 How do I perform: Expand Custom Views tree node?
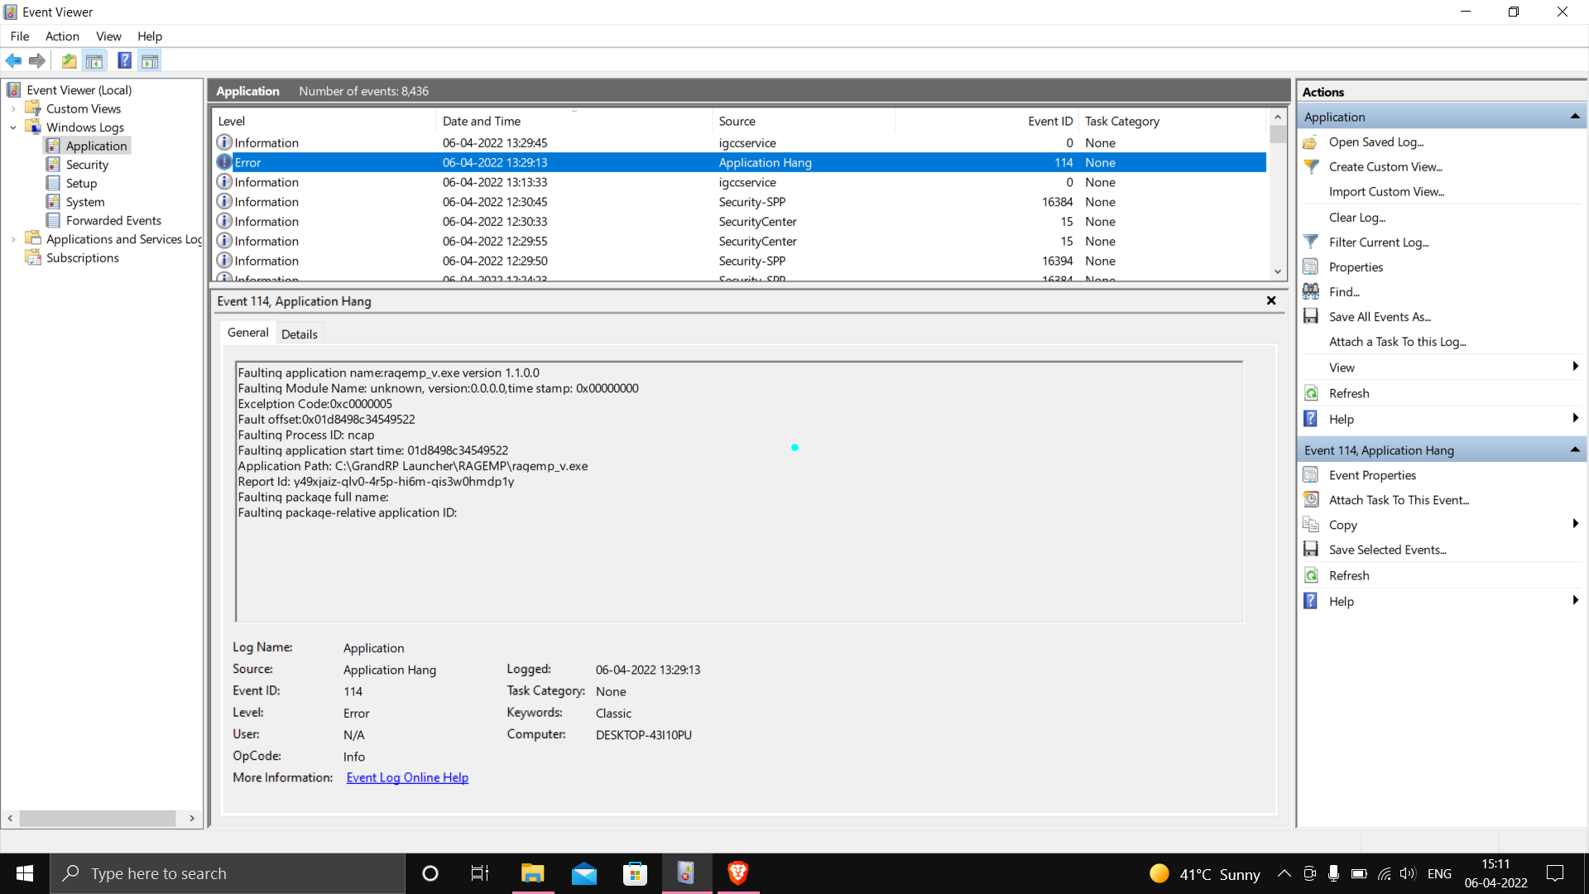pyautogui.click(x=13, y=108)
